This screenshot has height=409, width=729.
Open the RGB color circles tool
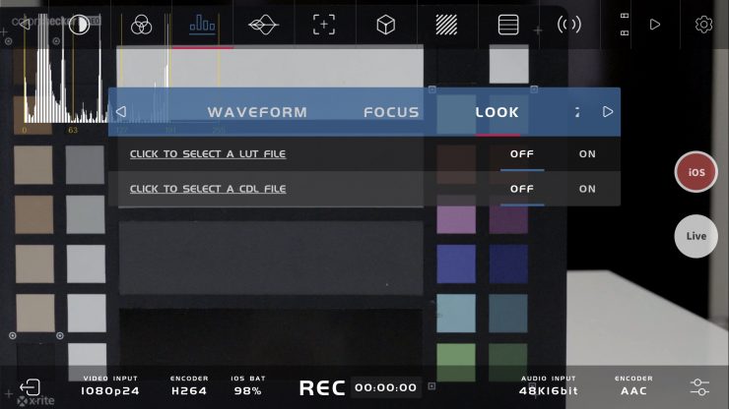[141, 25]
